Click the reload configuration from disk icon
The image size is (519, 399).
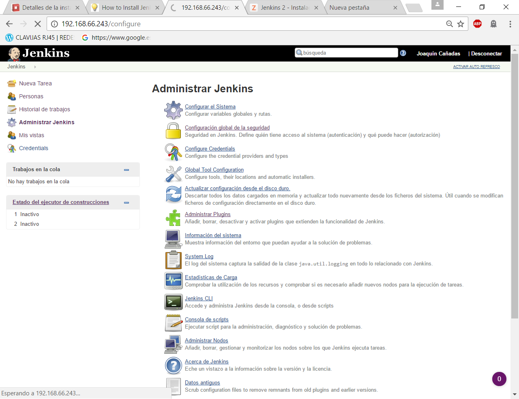tap(174, 194)
